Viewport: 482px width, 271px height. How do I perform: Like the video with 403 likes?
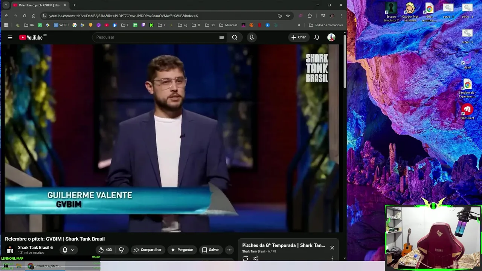(105, 250)
